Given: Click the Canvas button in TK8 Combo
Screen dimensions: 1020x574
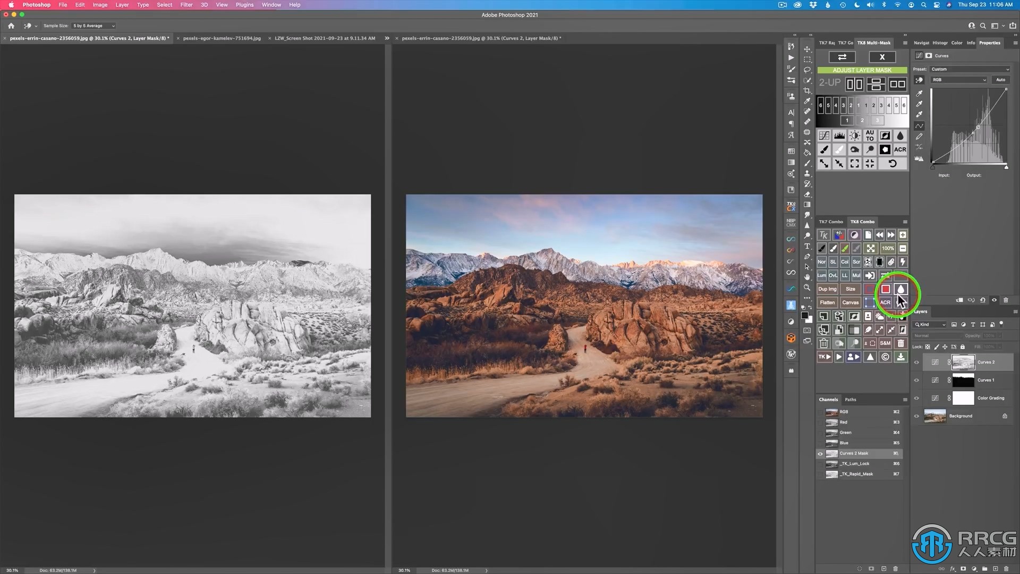Looking at the screenshot, I should pyautogui.click(x=850, y=303).
